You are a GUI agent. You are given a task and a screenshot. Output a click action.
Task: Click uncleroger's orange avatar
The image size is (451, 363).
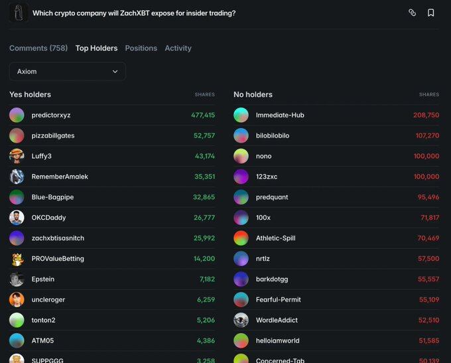point(17,300)
